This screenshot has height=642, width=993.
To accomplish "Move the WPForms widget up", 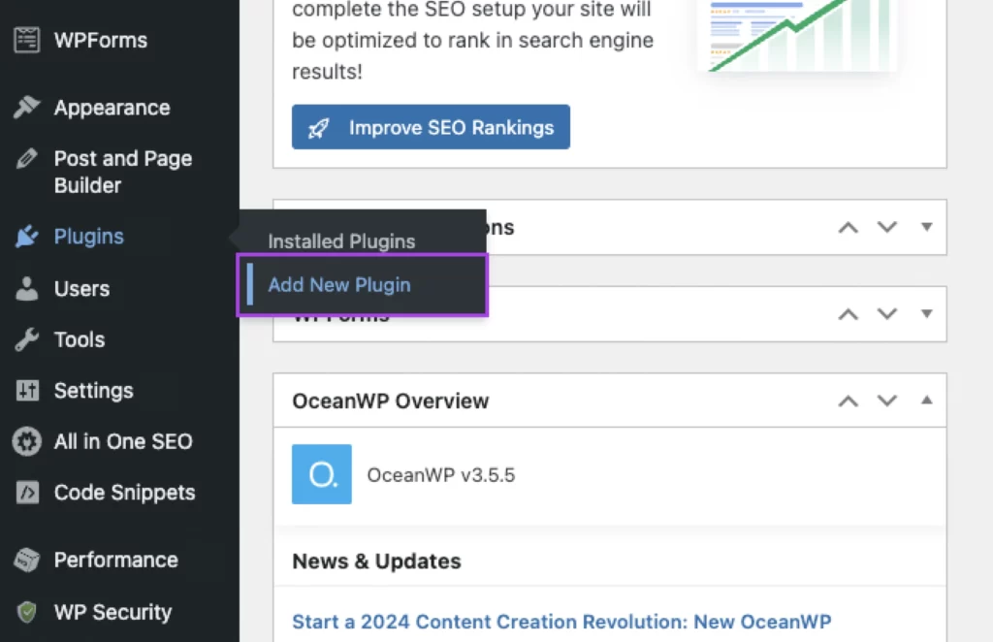I will coord(849,314).
